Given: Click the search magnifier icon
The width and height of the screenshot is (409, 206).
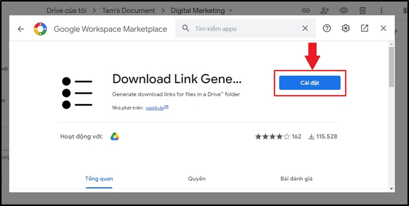Looking at the screenshot, I should (186, 28).
